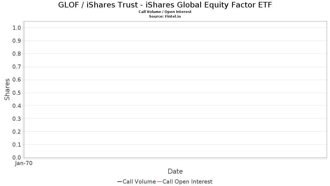Click the Call Volume / Open Interest subtitle
This screenshot has height=186, width=330.
(x=165, y=12)
